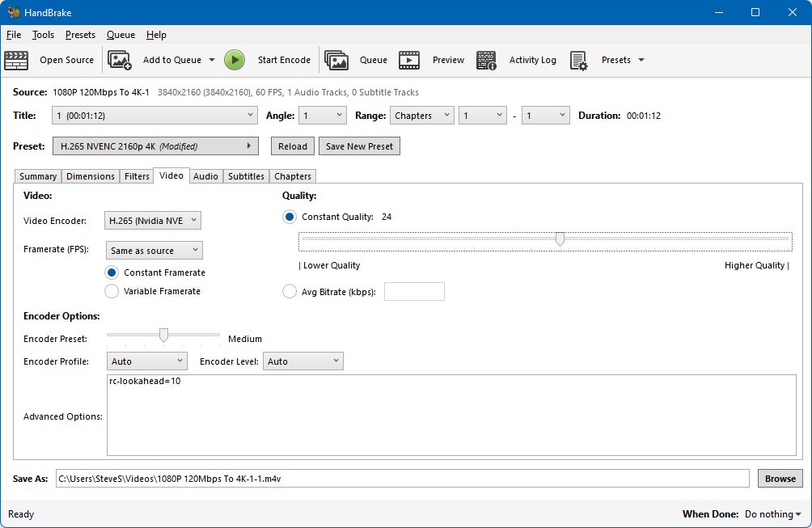812x528 pixels.
Task: Open the Encoder Level dropdown
Action: [303, 361]
